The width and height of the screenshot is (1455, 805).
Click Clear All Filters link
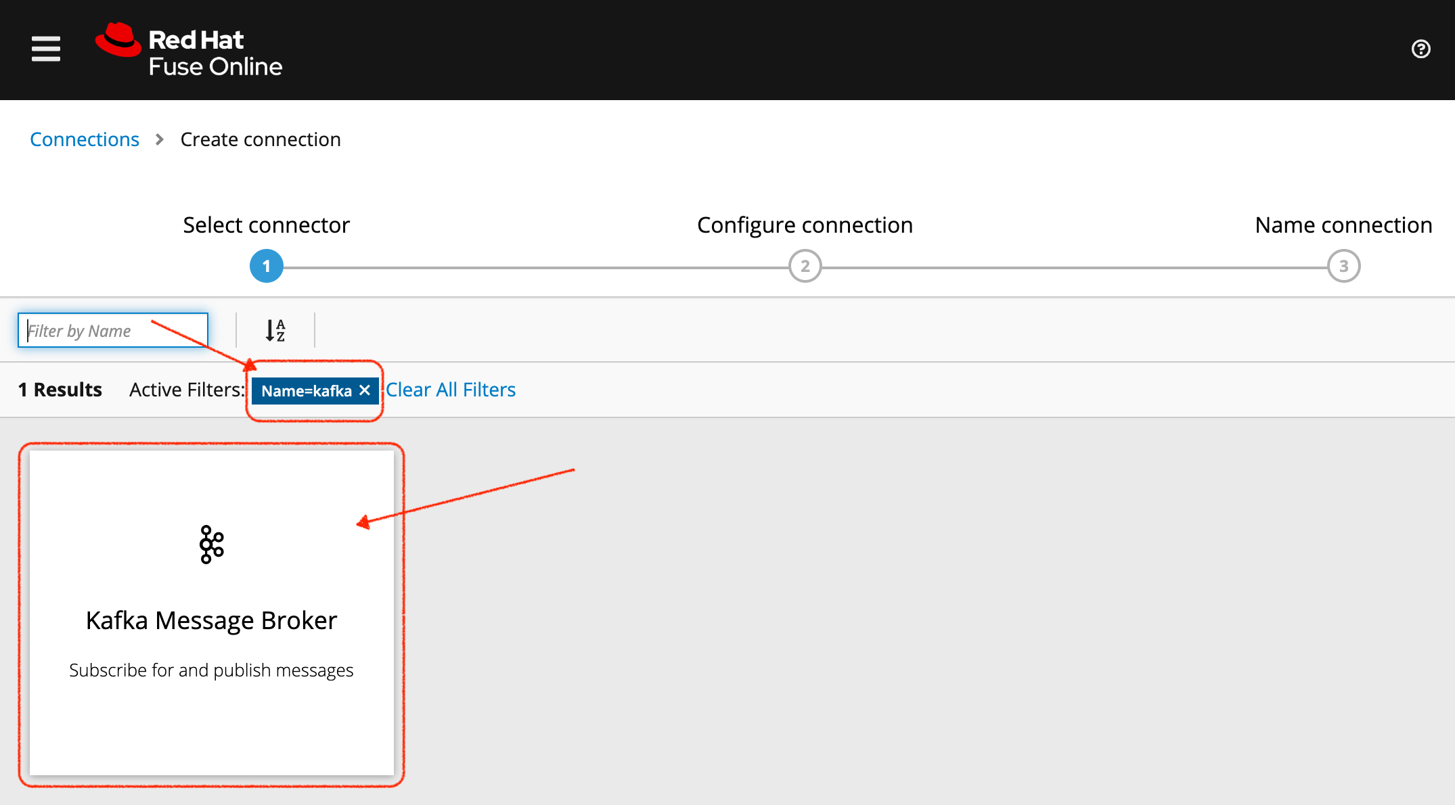[451, 388]
